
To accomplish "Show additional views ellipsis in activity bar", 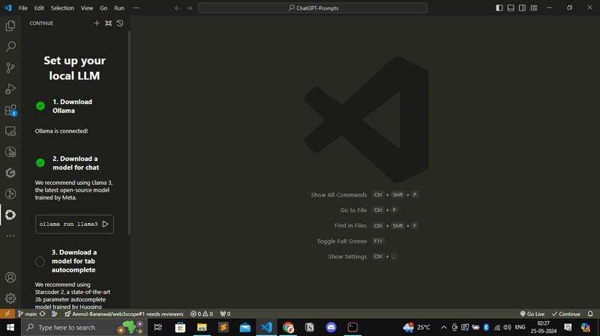I will pos(10,236).
